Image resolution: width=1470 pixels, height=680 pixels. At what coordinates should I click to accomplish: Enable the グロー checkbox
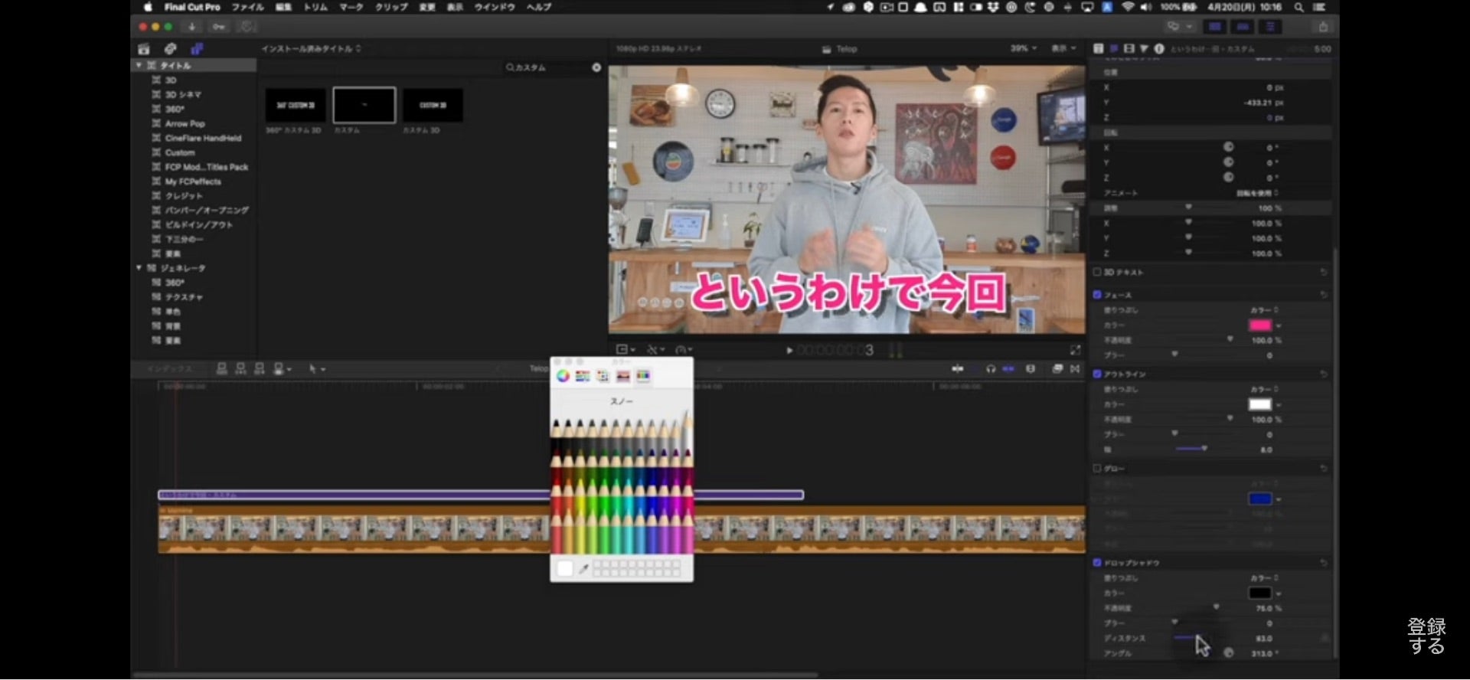(x=1097, y=468)
